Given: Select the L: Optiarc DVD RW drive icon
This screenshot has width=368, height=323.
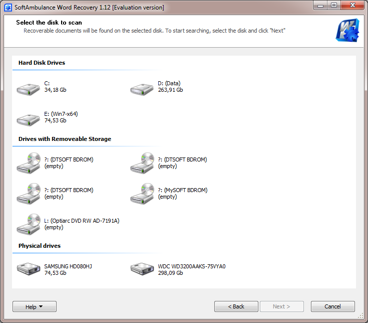Looking at the screenshot, I should [28, 224].
